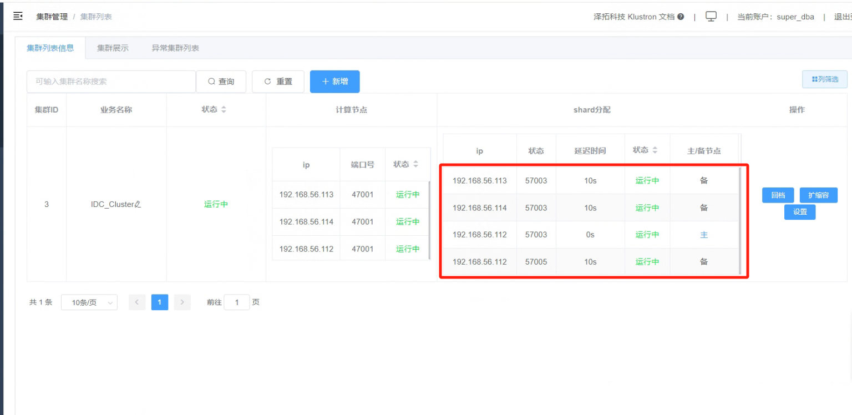852x415 pixels.
Task: Open the 10条/页 page size dropdown
Action: (x=89, y=302)
